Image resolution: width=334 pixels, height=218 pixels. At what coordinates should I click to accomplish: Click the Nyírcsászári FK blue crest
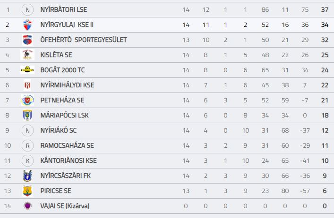(x=27, y=176)
